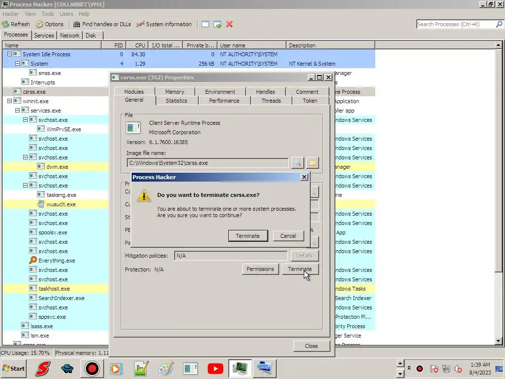
Task: Open System information graph window
Action: click(x=164, y=24)
